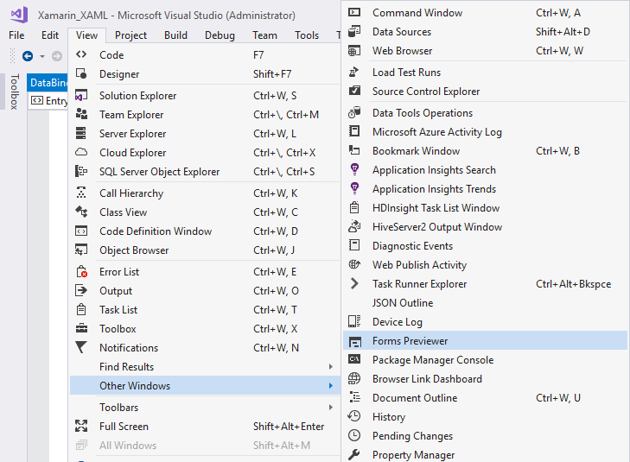This screenshot has height=462, width=630.
Task: Choose Full Screen from View menu
Action: (x=124, y=427)
